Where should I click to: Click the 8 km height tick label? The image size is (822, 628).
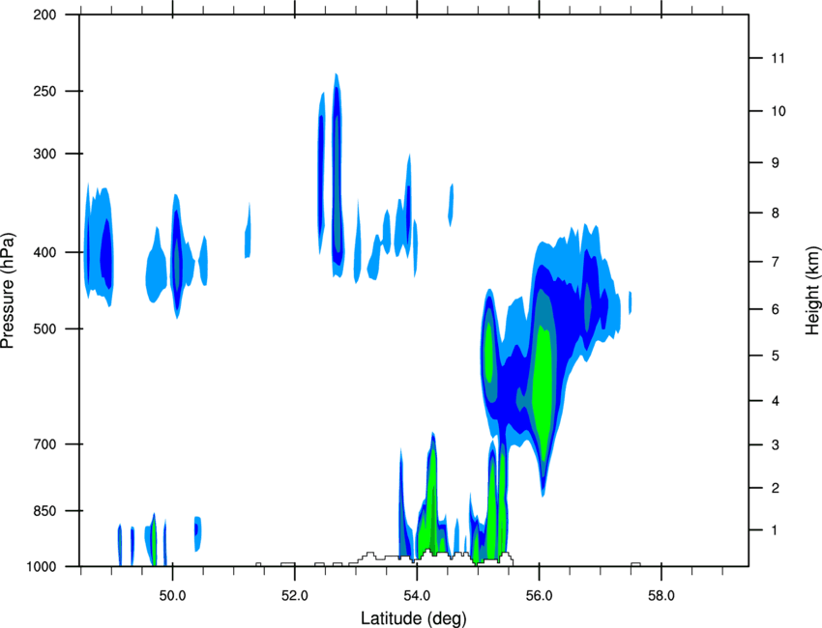click(776, 214)
